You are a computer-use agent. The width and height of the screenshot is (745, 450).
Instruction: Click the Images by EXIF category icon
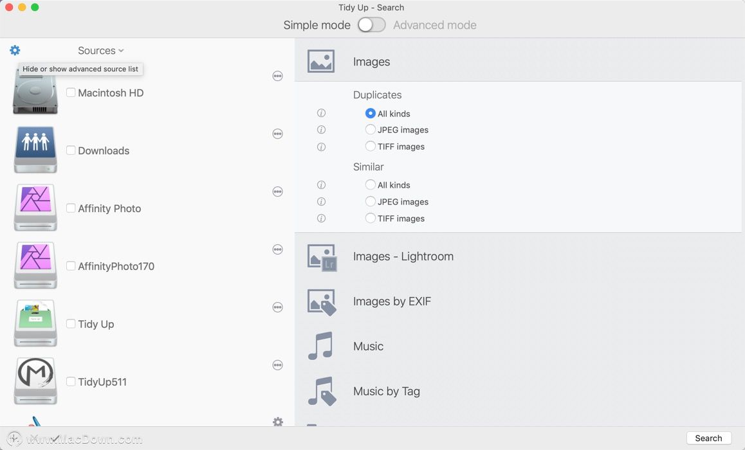[322, 302]
